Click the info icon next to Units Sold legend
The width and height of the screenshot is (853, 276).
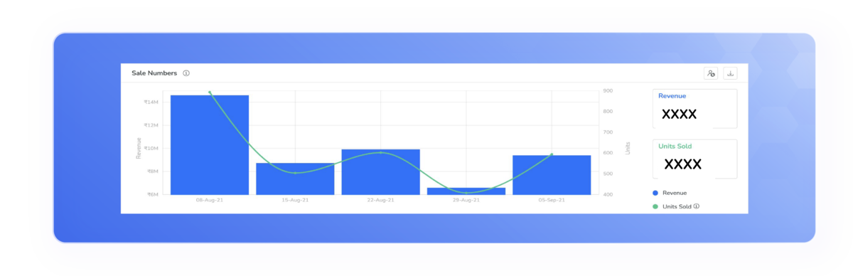(697, 206)
